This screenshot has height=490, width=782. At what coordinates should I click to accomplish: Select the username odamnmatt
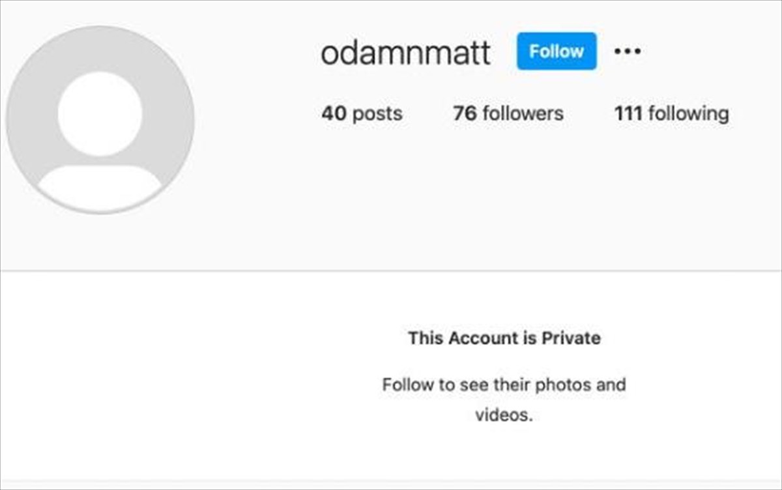pyautogui.click(x=405, y=53)
